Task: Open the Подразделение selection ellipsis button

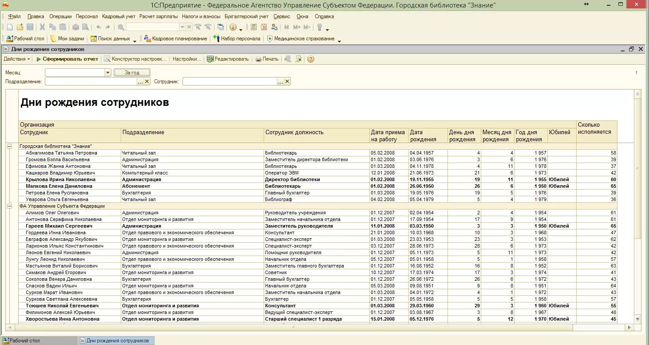Action: coord(141,81)
